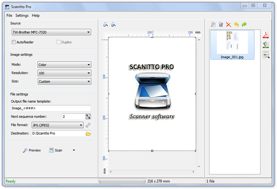Click preview horizontal scrollbar left arrow

111,171
